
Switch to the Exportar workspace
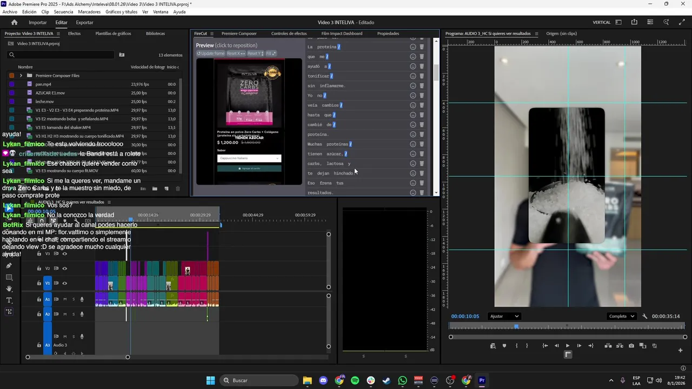pos(84,22)
